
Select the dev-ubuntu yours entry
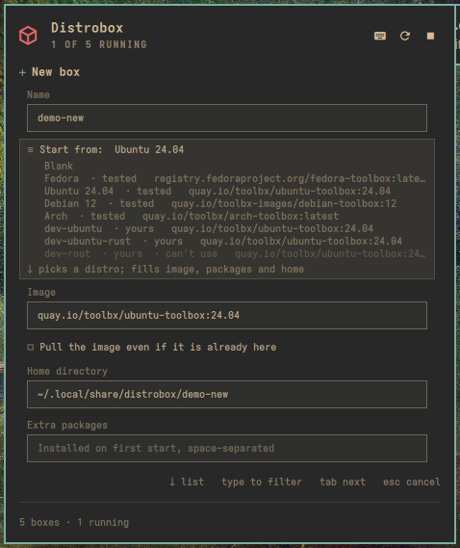click(209, 228)
